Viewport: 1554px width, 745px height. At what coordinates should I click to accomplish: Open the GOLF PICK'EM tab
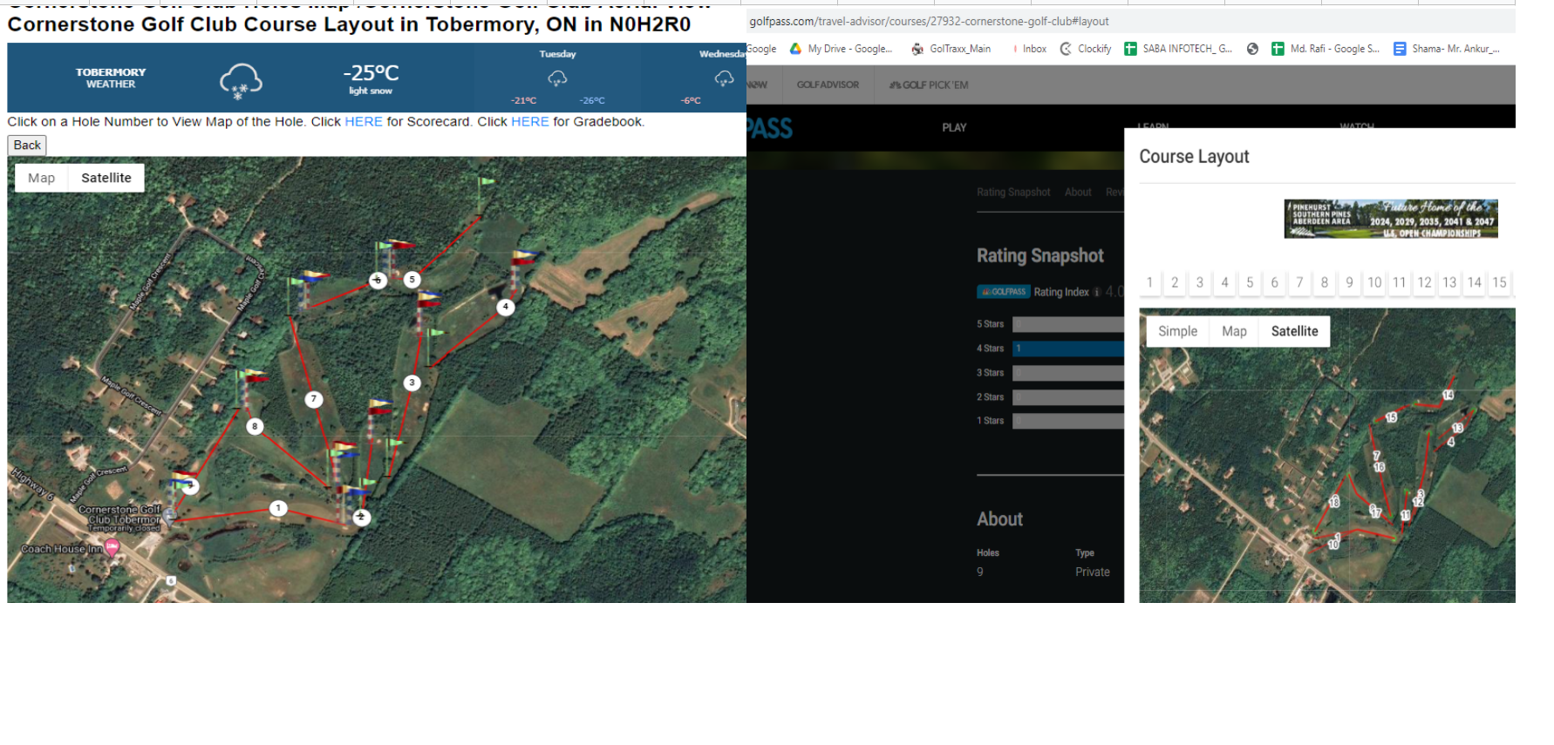click(929, 85)
